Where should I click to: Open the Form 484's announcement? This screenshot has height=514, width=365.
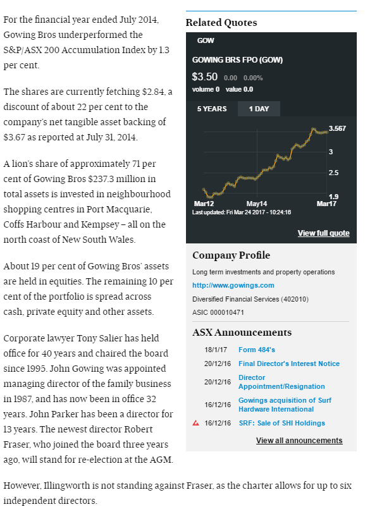click(x=257, y=350)
